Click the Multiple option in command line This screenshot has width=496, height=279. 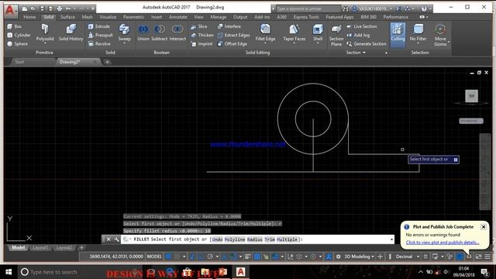[288, 239]
